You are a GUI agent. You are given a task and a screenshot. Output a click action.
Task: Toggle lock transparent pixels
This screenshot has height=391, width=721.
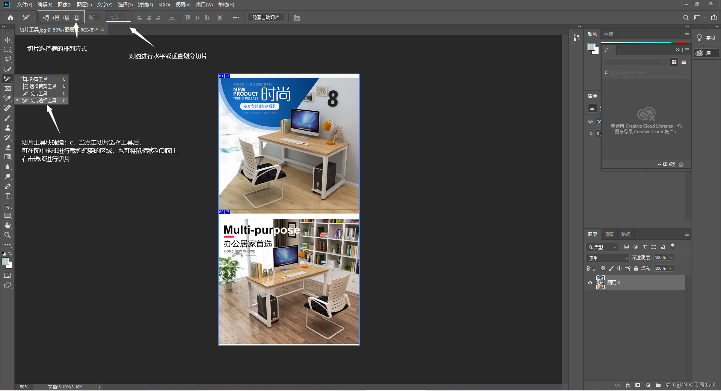pyautogui.click(x=603, y=268)
